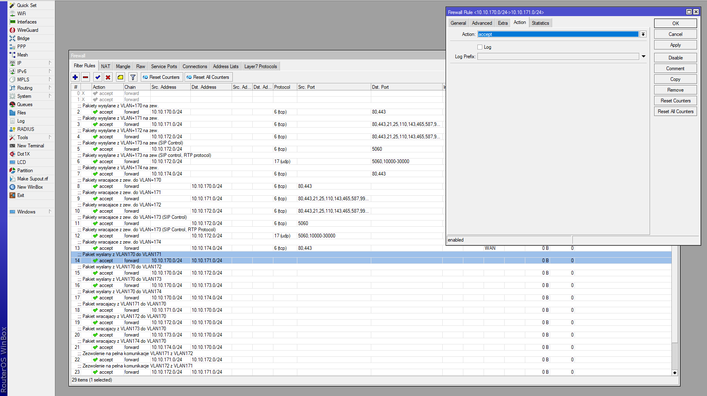Expand the IPv6 submenu

(50, 71)
